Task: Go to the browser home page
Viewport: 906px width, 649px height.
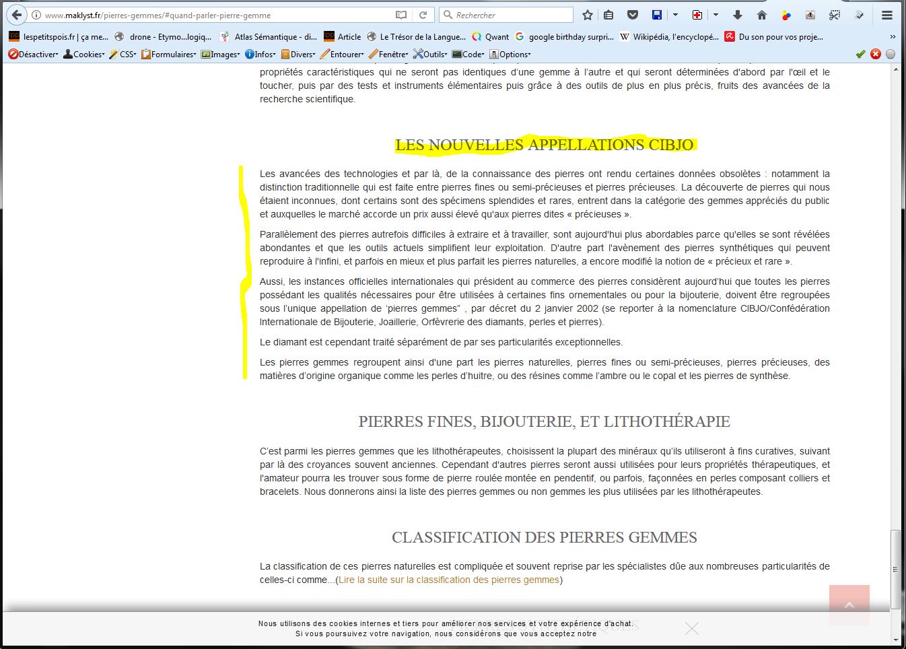Action: coord(762,15)
